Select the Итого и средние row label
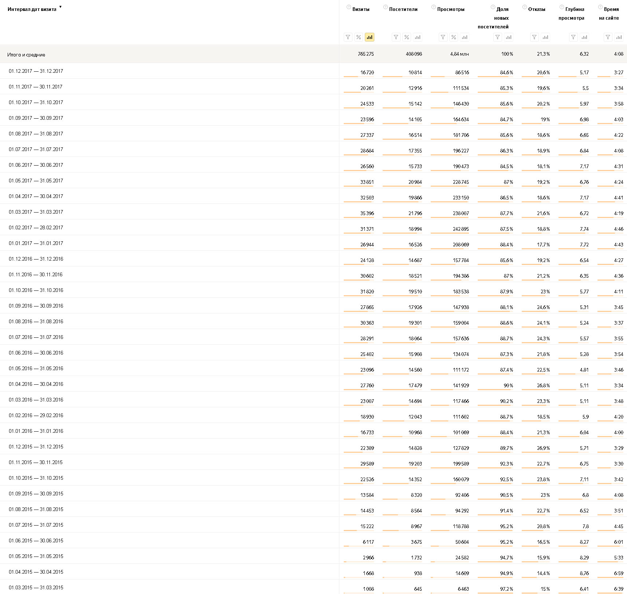The width and height of the screenshot is (627, 594). [x=26, y=55]
